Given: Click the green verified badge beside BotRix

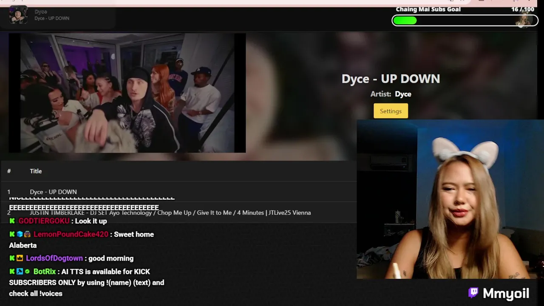Looking at the screenshot, I should point(27,272).
